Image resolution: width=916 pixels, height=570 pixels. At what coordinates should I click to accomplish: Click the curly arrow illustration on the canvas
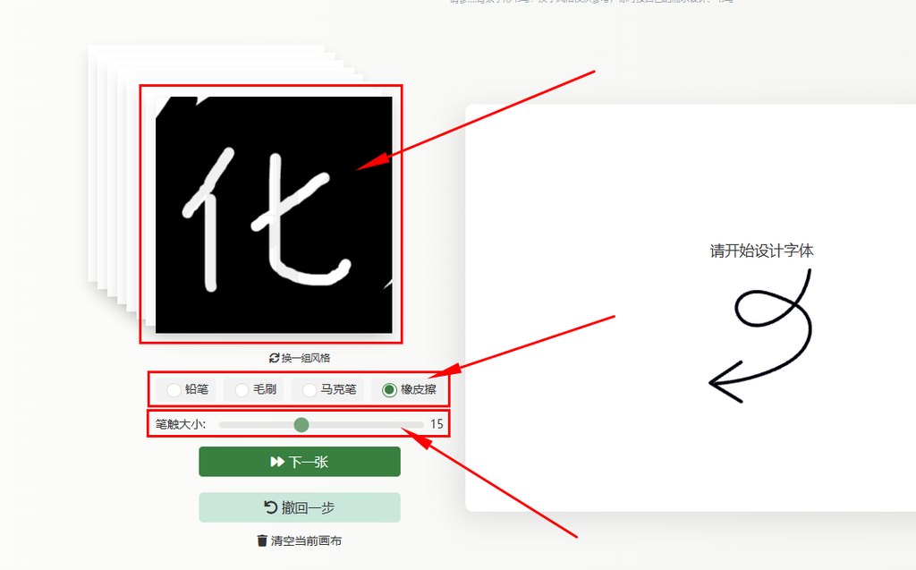[x=760, y=336]
